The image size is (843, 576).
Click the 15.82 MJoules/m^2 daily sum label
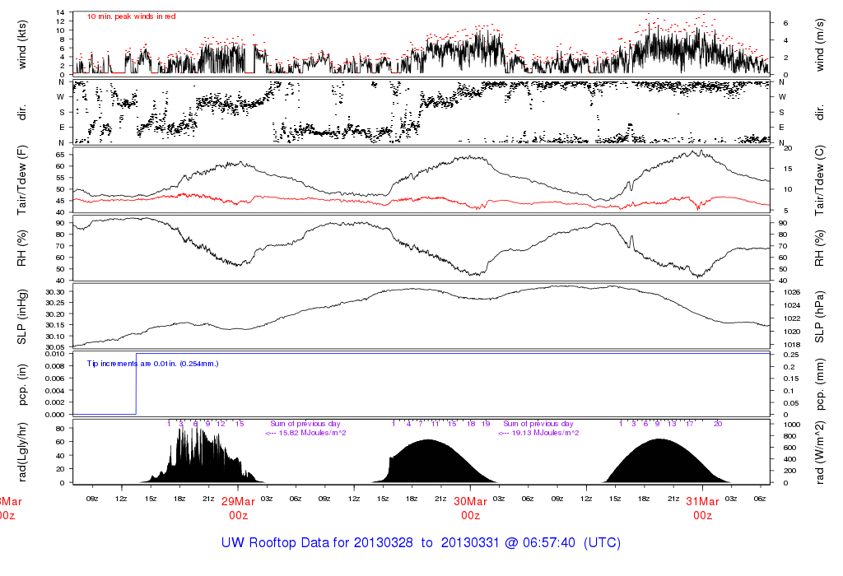[305, 433]
